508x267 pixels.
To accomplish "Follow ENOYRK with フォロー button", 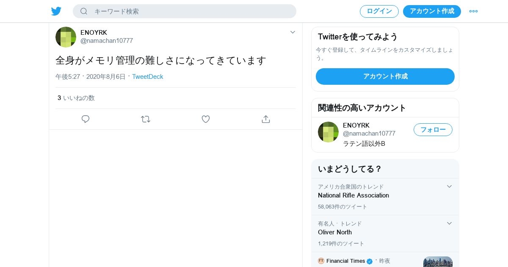I will click(433, 130).
